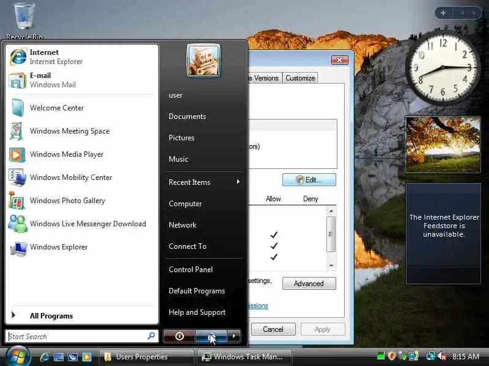Open Computer from Start menu

click(x=185, y=204)
